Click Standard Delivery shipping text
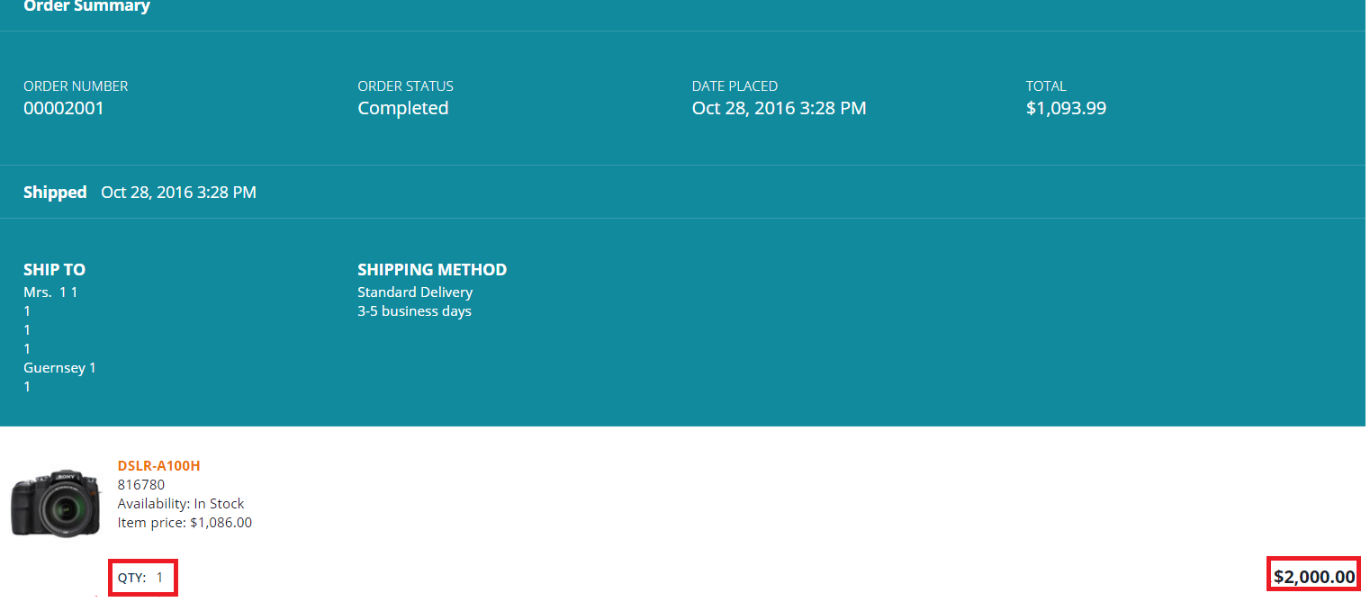The width and height of the screenshot is (1370, 602). 415,292
